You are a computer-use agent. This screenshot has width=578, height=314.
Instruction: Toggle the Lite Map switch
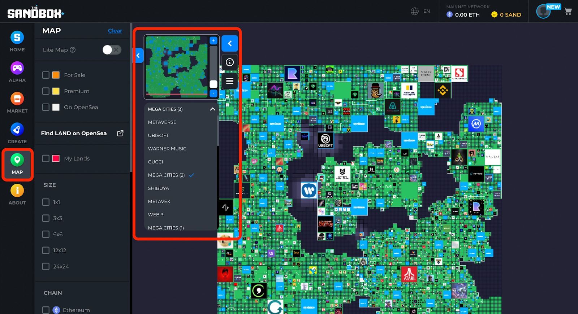tap(112, 50)
